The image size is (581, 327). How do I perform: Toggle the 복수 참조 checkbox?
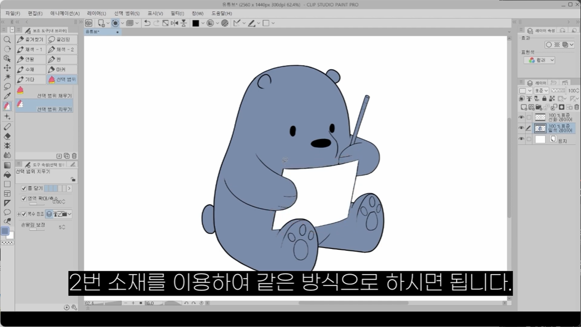pyautogui.click(x=24, y=214)
